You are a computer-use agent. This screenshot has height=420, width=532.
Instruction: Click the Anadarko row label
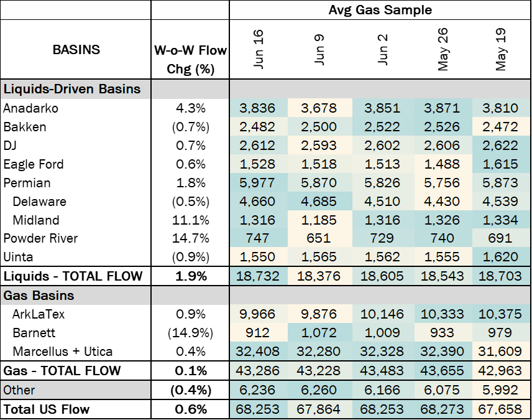pyautogui.click(x=31, y=108)
